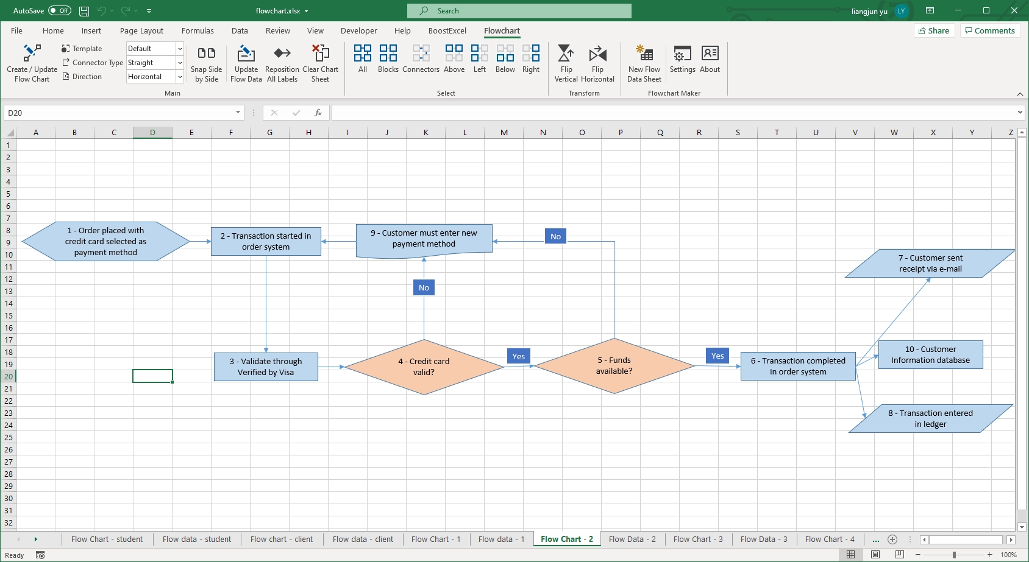Select the '4 - Credit card valid?' diamond

click(x=424, y=367)
